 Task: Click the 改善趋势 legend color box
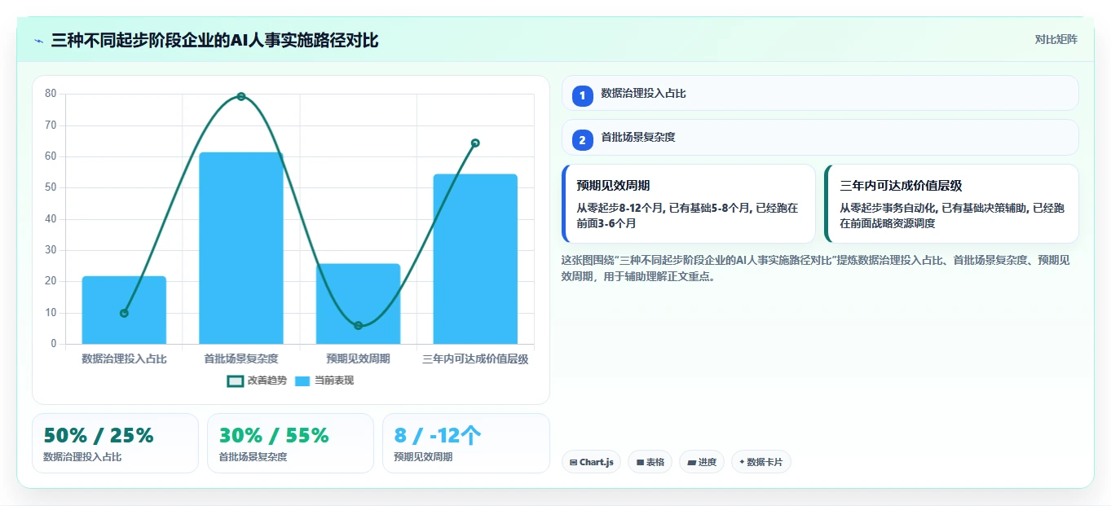tap(236, 381)
